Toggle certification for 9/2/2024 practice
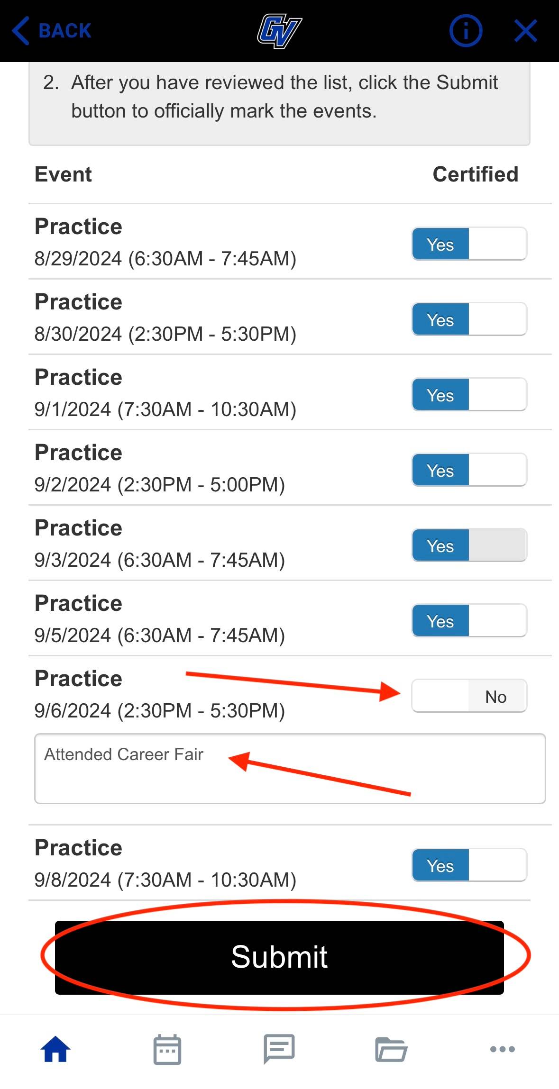 469,470
